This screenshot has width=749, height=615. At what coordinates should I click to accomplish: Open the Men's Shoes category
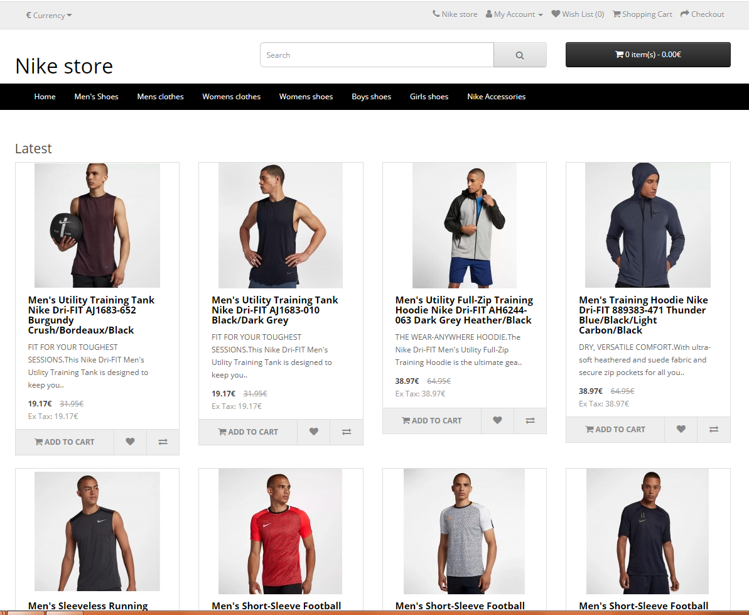pyautogui.click(x=97, y=97)
